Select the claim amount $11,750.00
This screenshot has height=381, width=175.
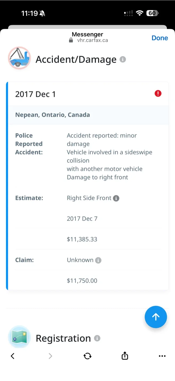[x=82, y=280]
